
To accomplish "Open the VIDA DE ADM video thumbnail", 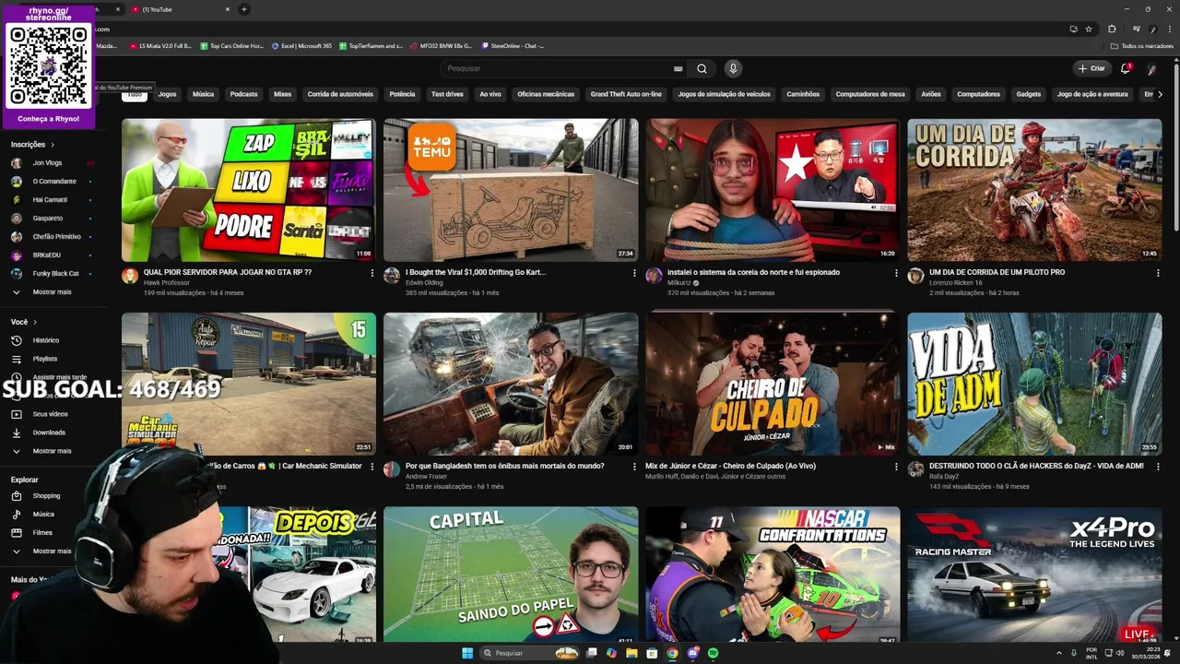I will tap(1034, 384).
